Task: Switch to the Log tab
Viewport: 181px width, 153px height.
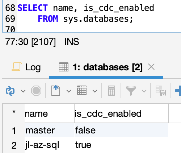Action: click(x=26, y=67)
